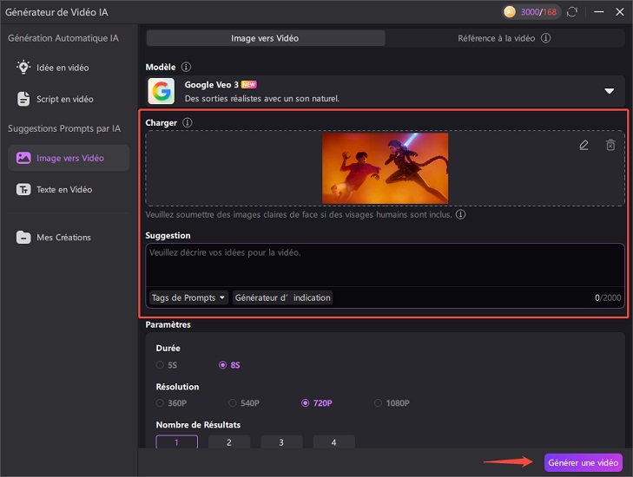The image size is (633, 477).
Task: Open Mes Créations in the sidebar
Action: click(69, 237)
